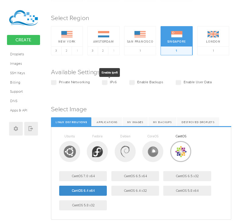The height and width of the screenshot is (224, 244).
Task: Pick Amsterdam datacenter 2
Action: click(x=103, y=51)
